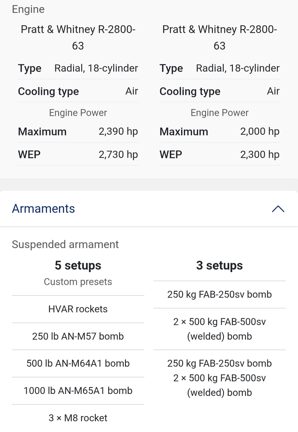
Task: Select the 500 lb AN-M64A1 bomb option
Action: click(78, 364)
